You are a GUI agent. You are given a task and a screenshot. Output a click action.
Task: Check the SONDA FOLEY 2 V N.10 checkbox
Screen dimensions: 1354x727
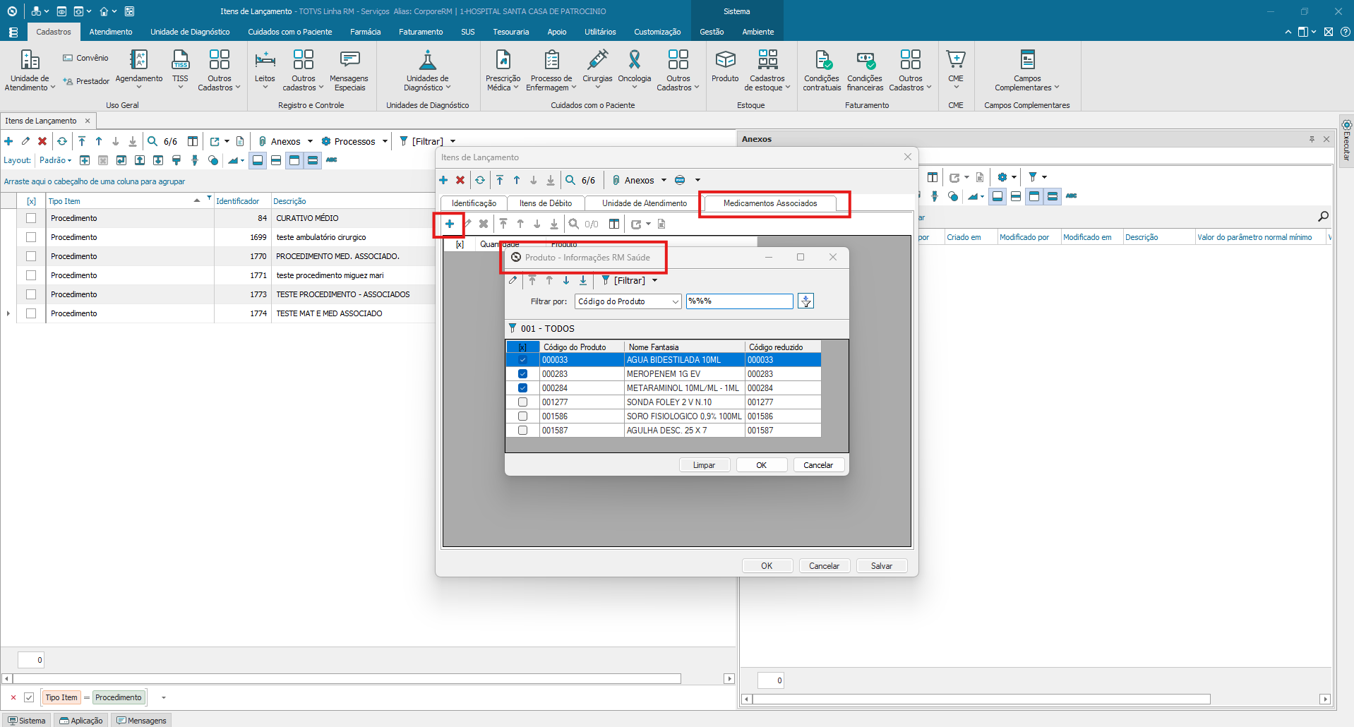tap(522, 402)
